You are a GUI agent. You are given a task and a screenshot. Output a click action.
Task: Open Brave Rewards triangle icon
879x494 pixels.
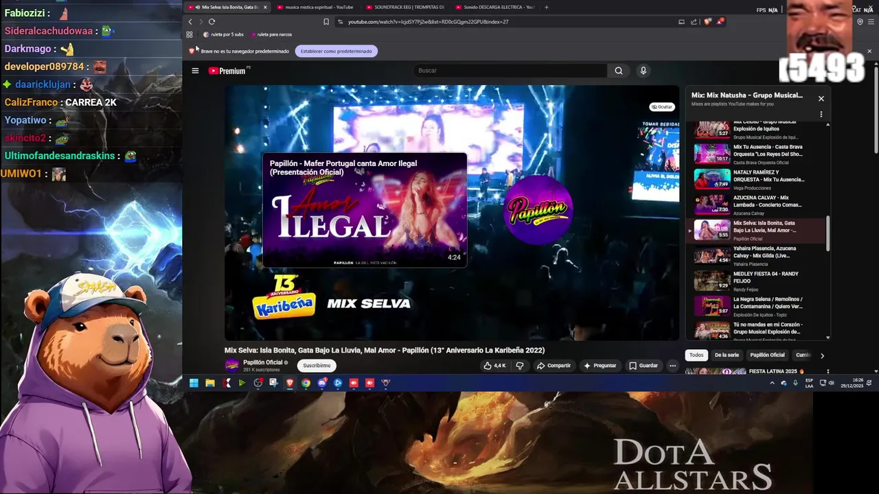pyautogui.click(x=720, y=22)
